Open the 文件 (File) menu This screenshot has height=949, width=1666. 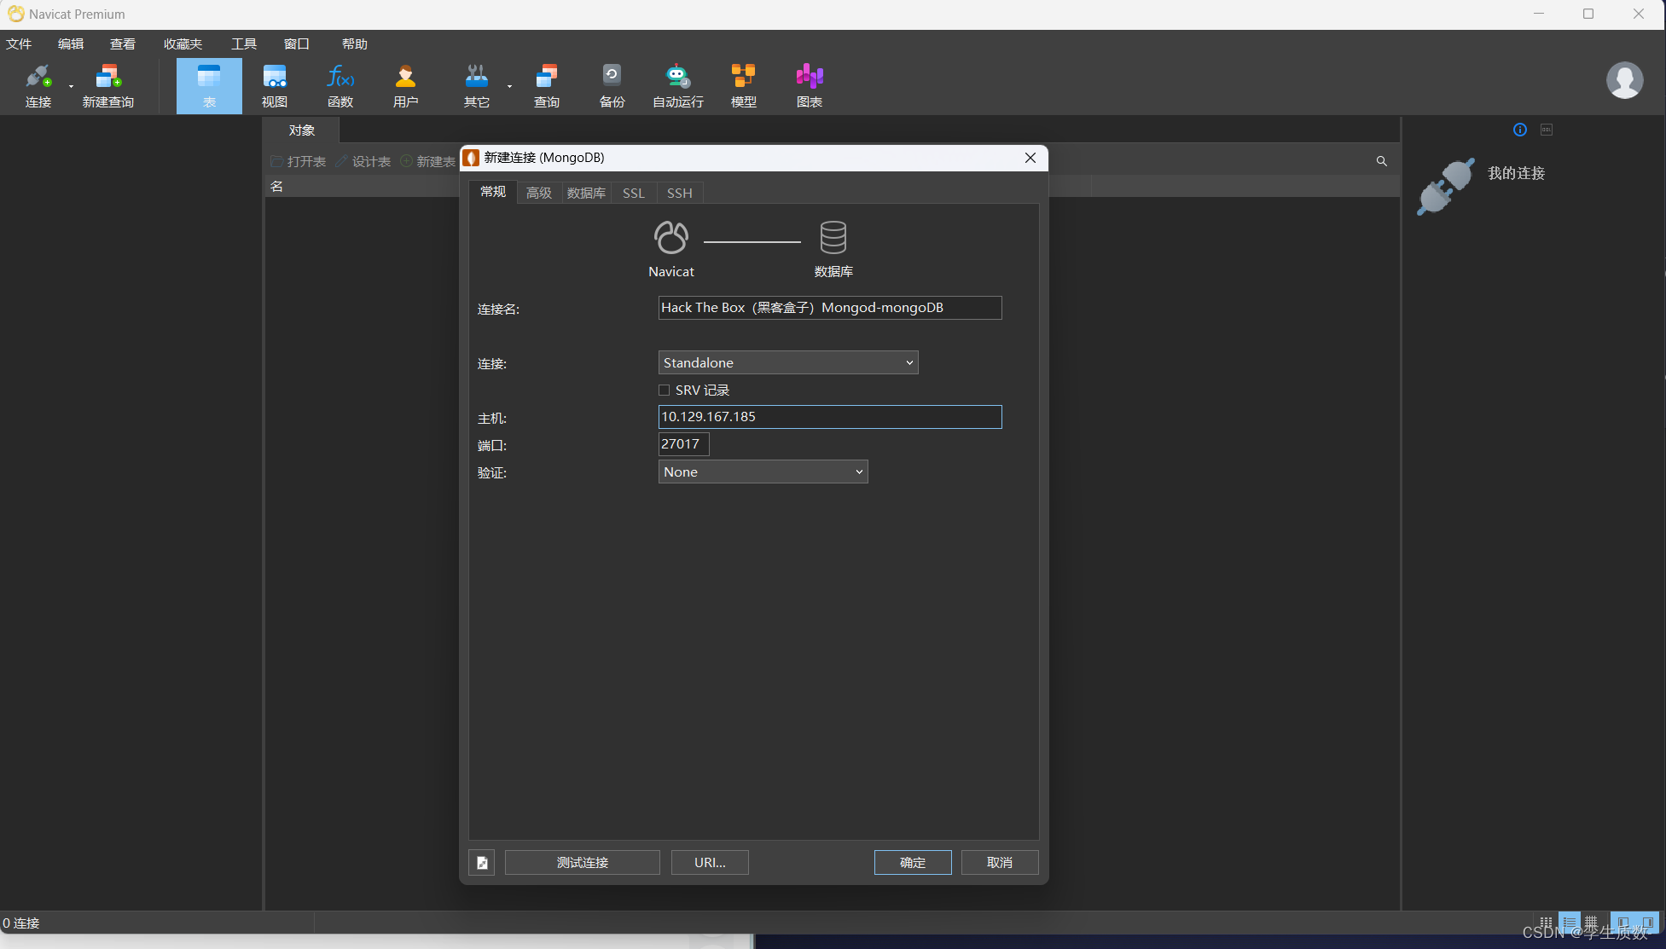pyautogui.click(x=19, y=44)
